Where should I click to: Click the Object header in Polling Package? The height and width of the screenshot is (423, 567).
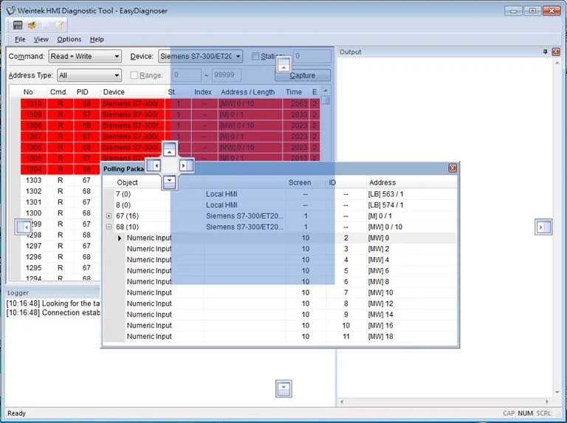coord(127,182)
